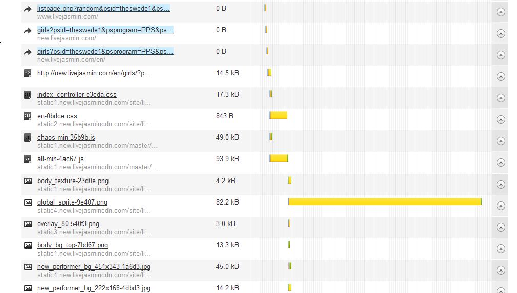517x293 pixels.
Task: Click image icon for new_performer_bg_451x343 row
Action: coord(28,266)
